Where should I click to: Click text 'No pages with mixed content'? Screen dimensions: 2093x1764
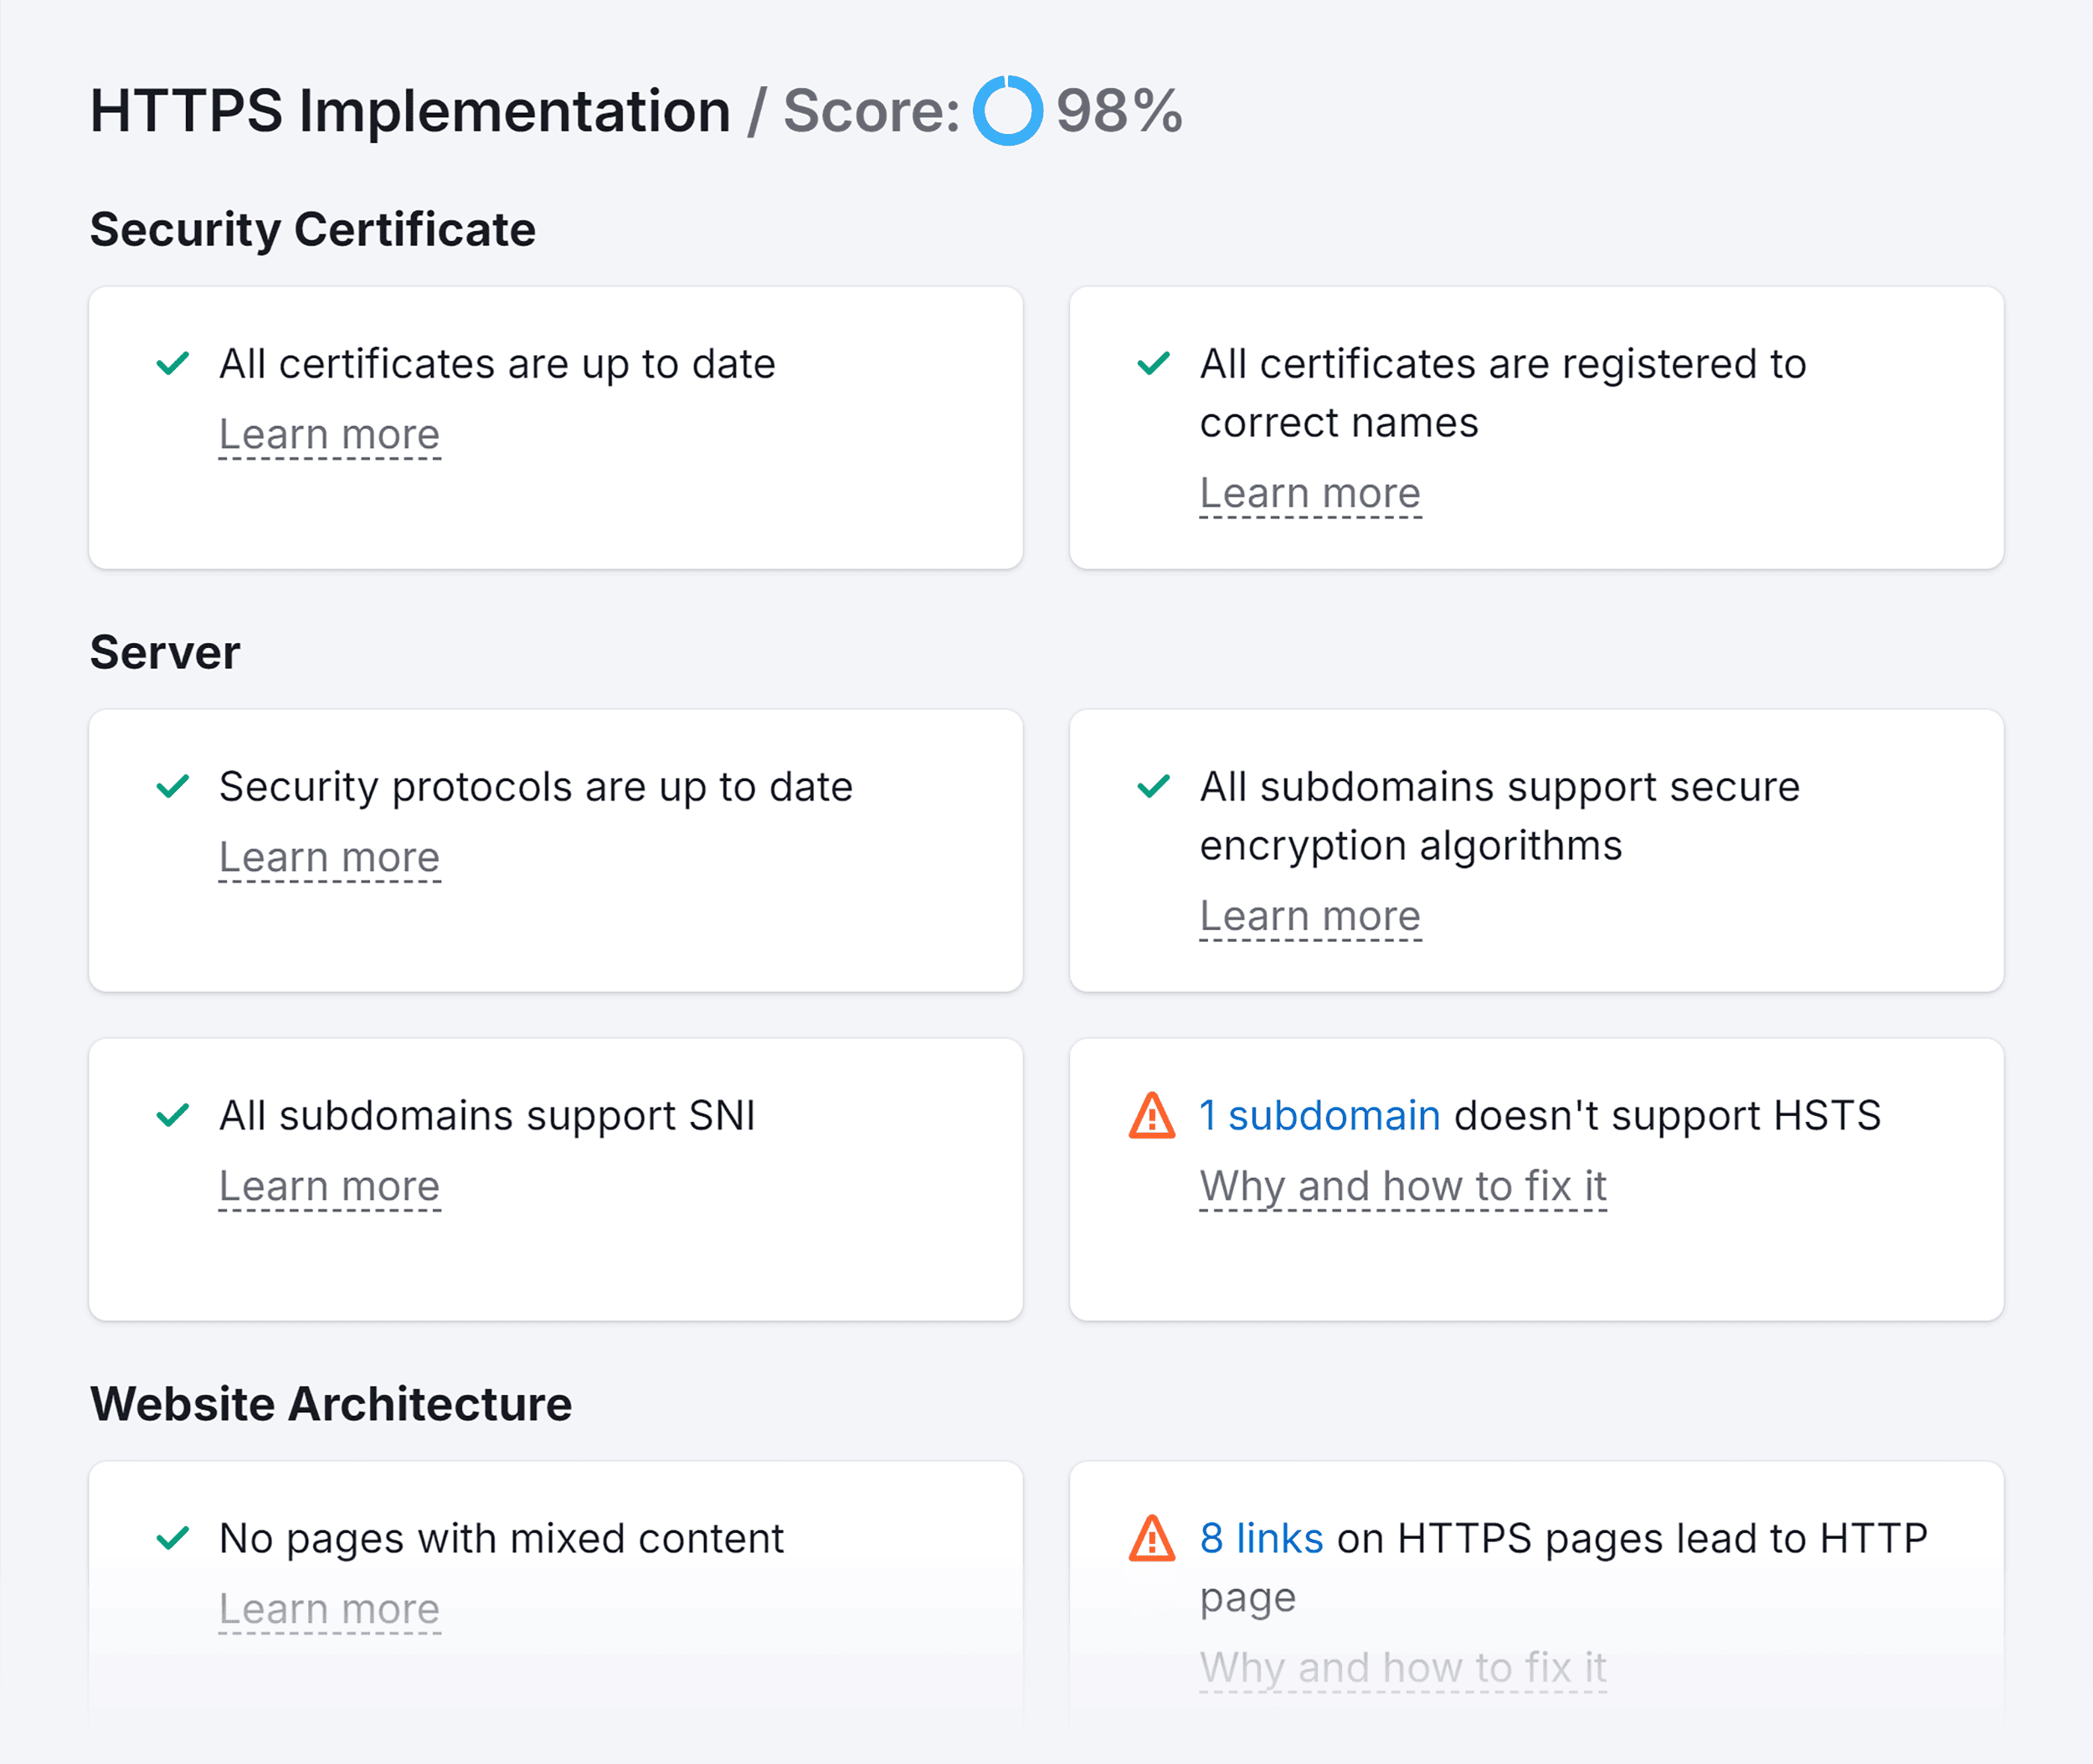501,1539
